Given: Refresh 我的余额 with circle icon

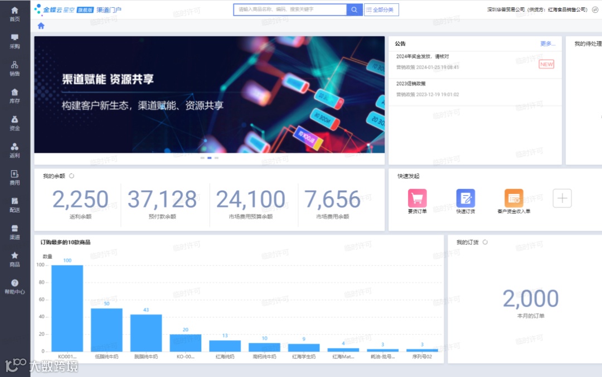Looking at the screenshot, I should tap(71, 176).
